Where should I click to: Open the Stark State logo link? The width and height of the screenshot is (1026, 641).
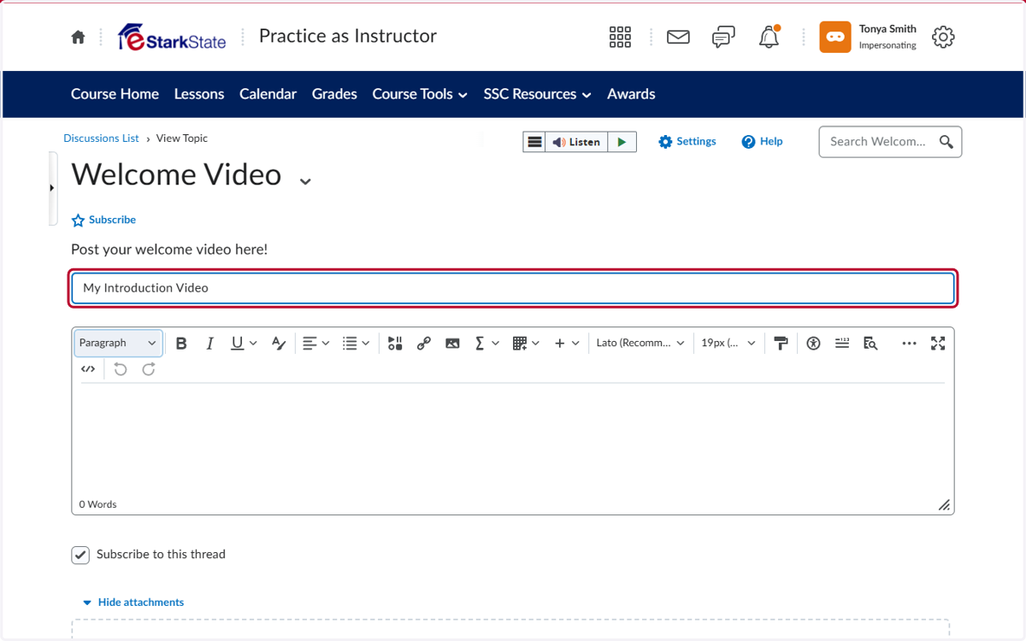(x=172, y=37)
